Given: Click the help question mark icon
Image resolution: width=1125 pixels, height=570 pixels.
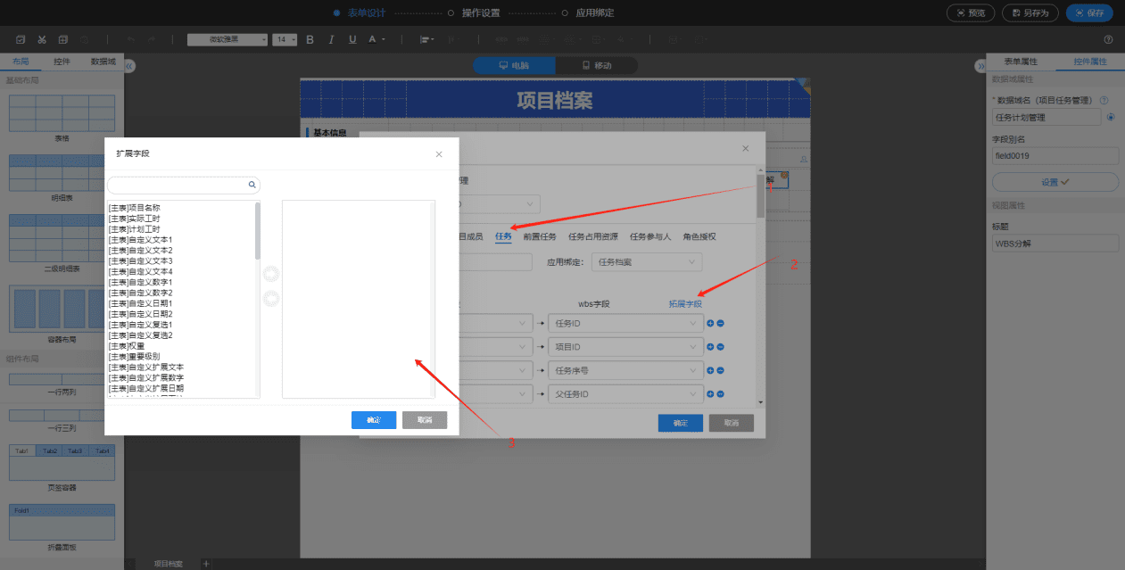Looking at the screenshot, I should click(x=1109, y=39).
